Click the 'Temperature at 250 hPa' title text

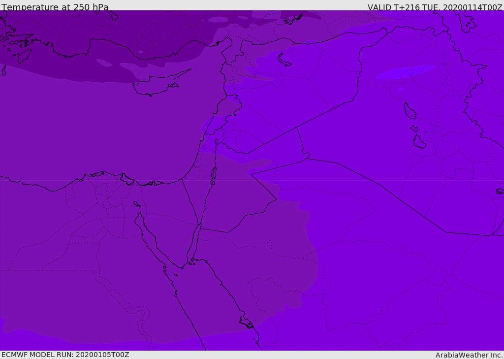tap(55, 7)
